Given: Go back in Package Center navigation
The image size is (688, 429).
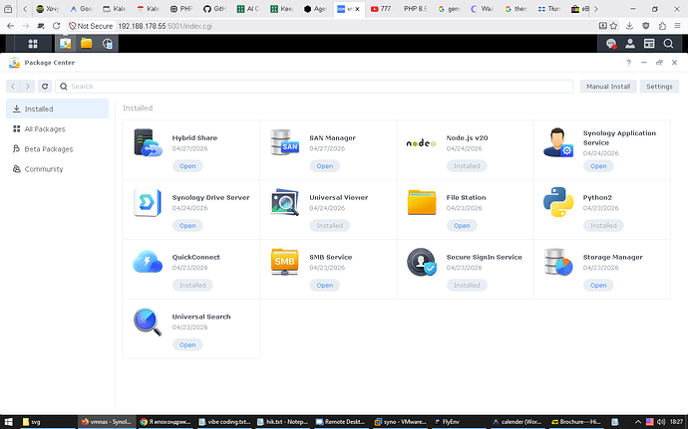Looking at the screenshot, I should pyautogui.click(x=13, y=87).
